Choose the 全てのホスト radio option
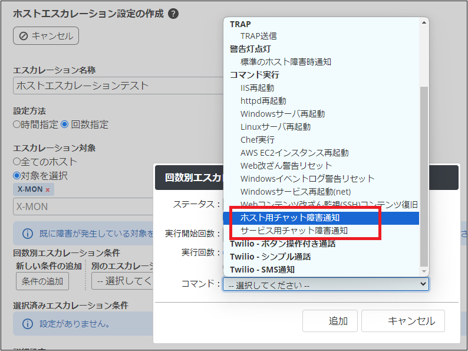This screenshot has width=468, height=351. point(17,161)
